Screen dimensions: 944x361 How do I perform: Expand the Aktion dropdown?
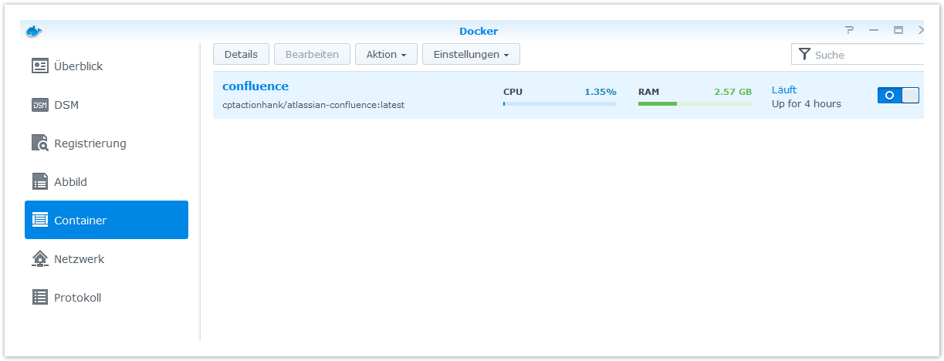click(386, 55)
